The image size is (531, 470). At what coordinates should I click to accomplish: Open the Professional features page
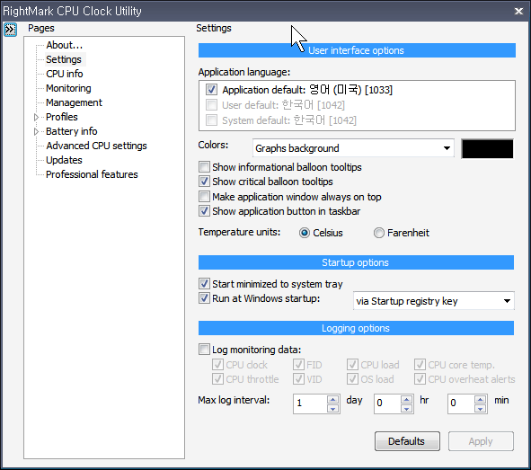pos(92,174)
